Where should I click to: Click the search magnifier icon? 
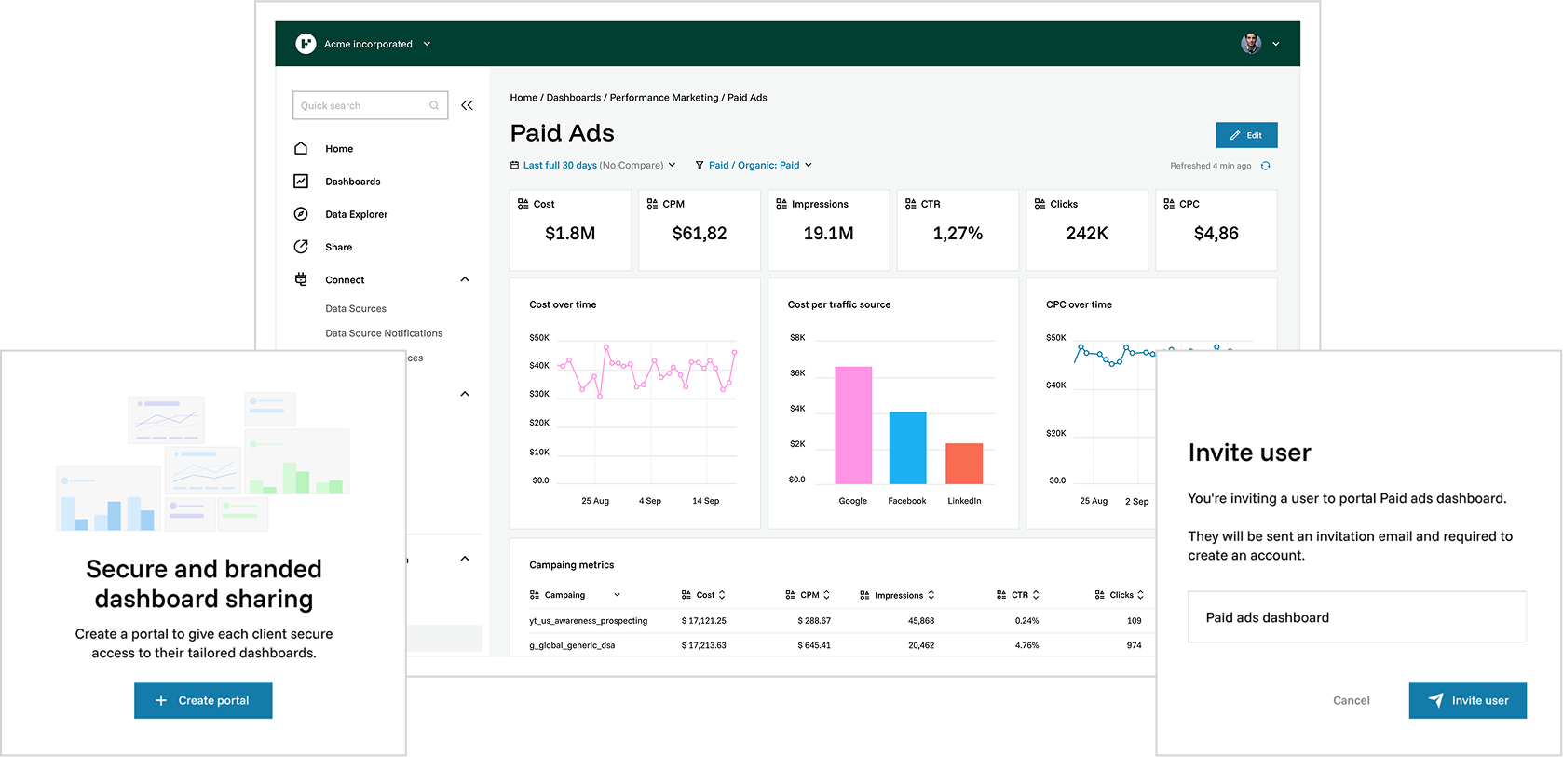[x=434, y=105]
